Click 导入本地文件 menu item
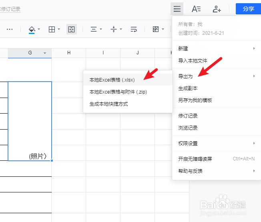The width and height of the screenshot is (261, 222). [217, 61]
